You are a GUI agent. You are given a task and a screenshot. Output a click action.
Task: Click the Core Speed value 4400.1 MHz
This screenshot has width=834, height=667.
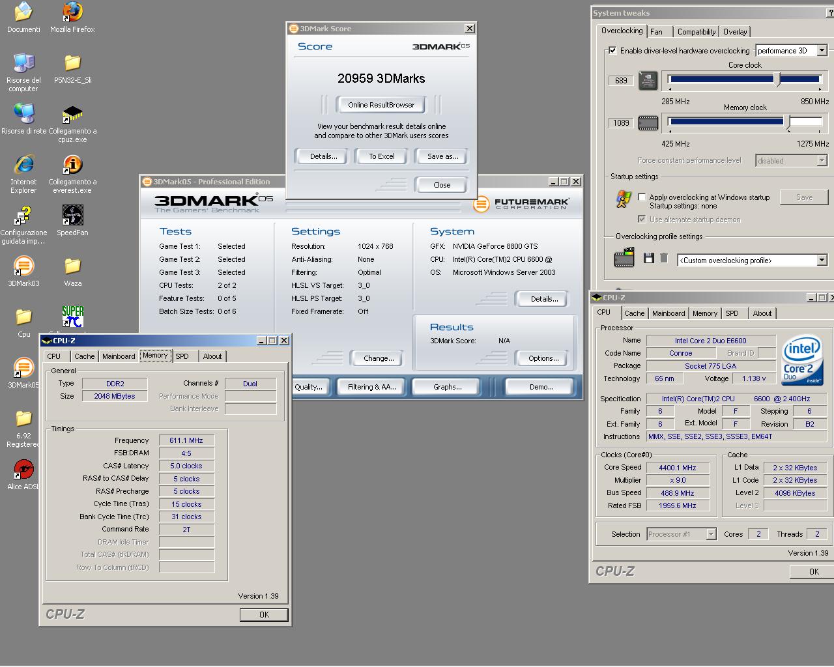[677, 468]
